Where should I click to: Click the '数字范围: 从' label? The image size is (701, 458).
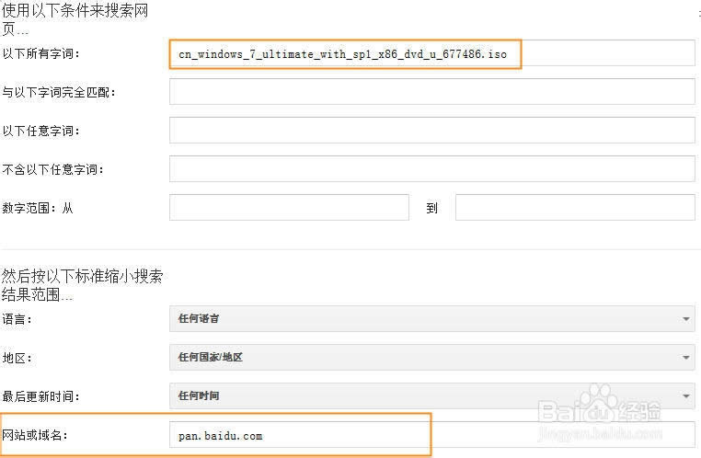point(38,208)
